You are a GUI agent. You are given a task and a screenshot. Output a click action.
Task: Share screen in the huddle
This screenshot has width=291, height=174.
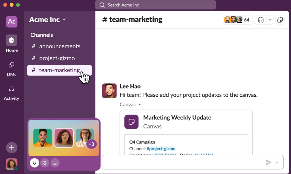tap(55, 163)
